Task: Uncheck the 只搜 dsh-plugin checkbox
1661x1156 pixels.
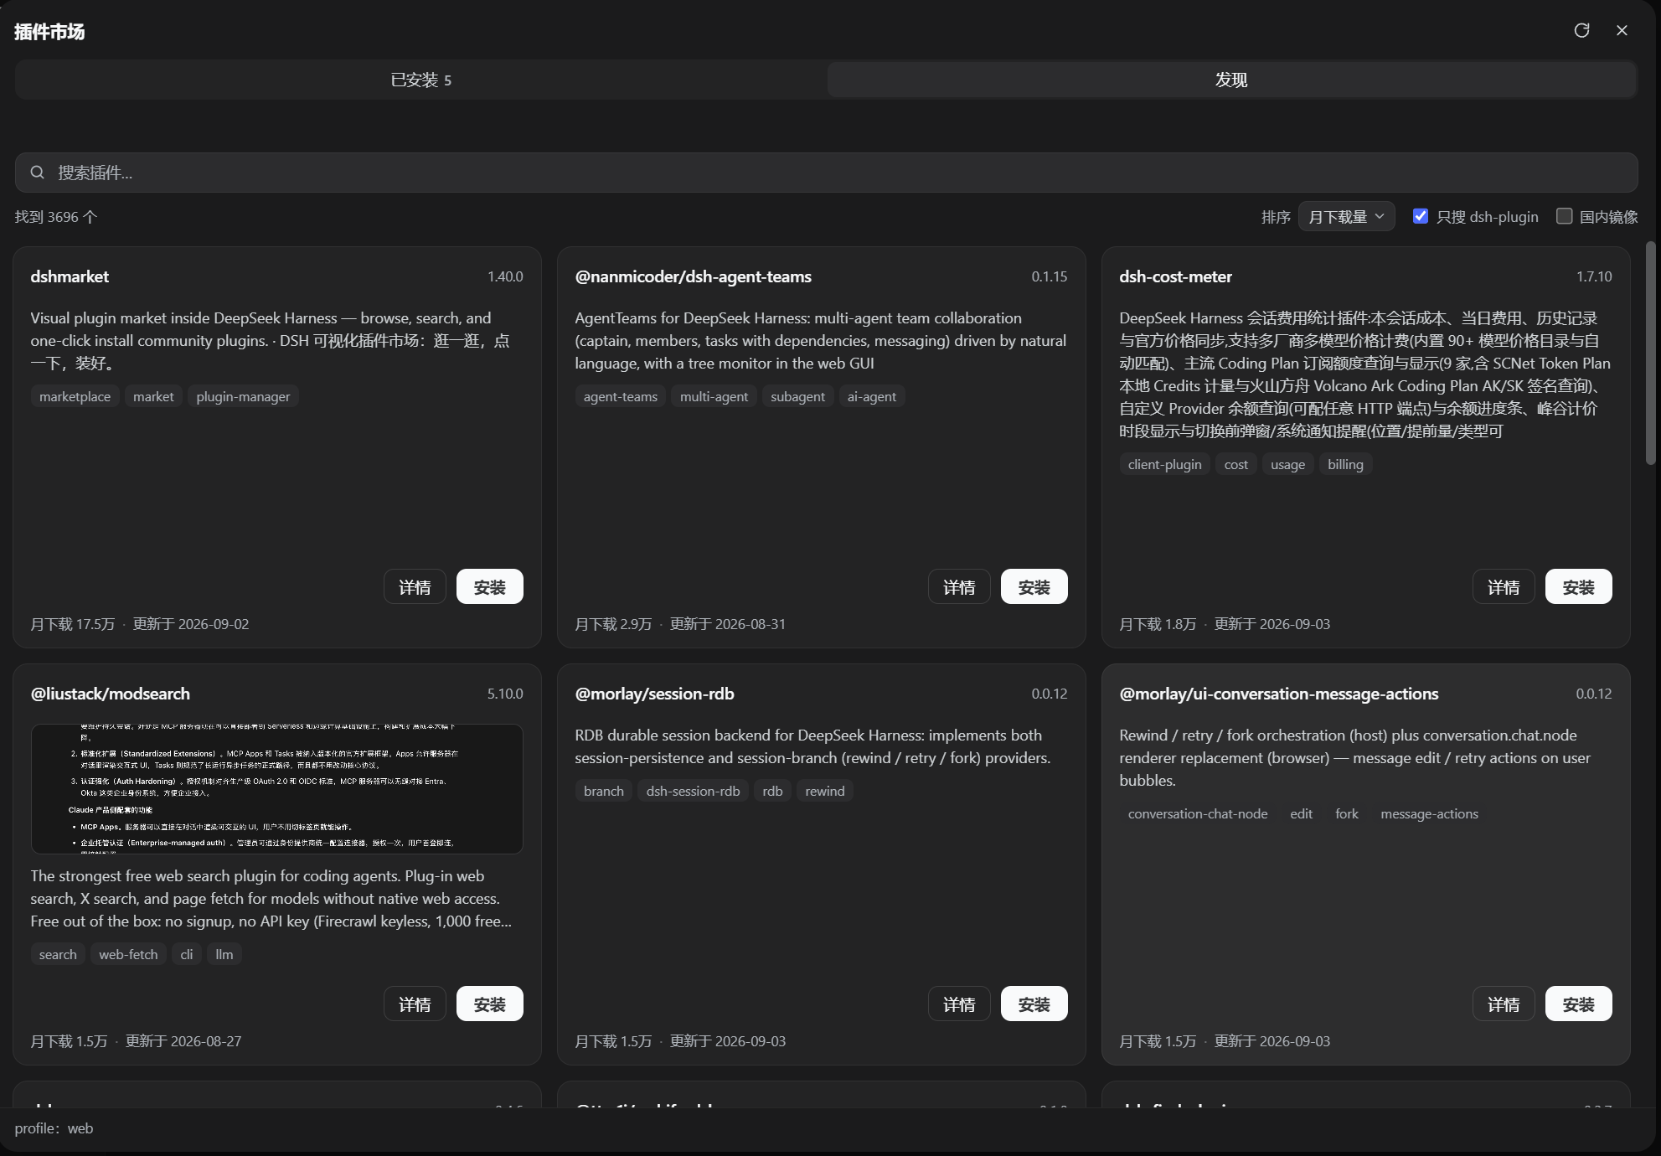Action: coord(1421,216)
